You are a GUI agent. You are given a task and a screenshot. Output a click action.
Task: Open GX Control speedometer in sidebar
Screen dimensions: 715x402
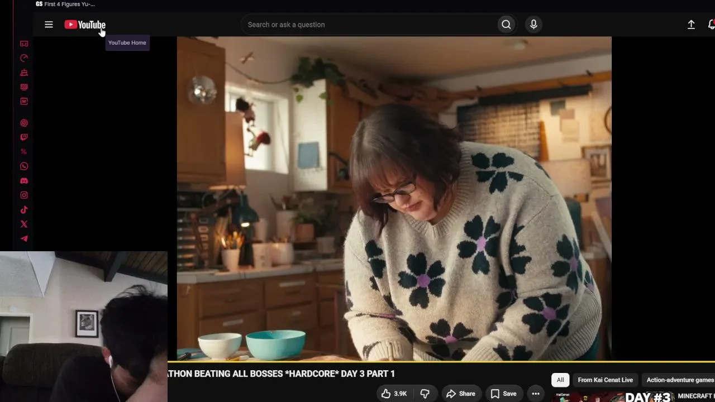point(24,58)
